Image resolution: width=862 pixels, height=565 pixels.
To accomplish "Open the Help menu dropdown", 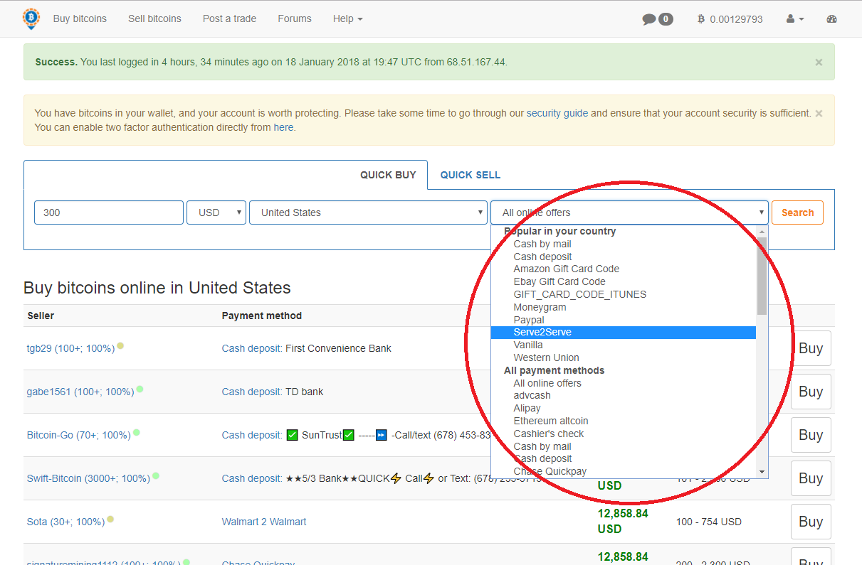I will click(x=347, y=18).
